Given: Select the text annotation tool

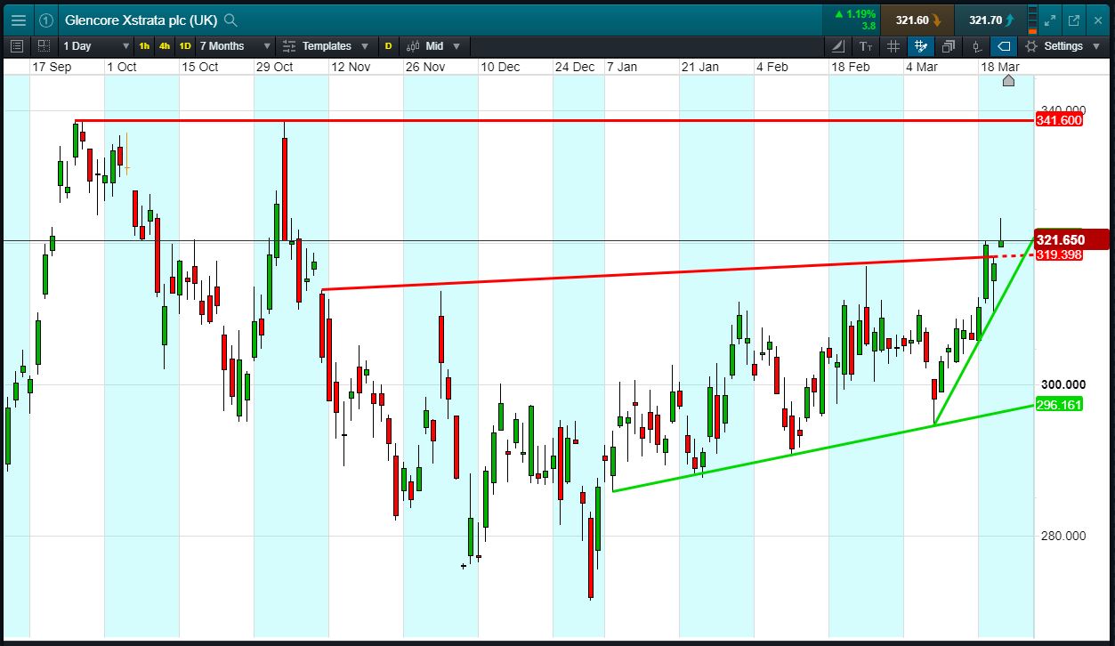Looking at the screenshot, I should pos(867,46).
